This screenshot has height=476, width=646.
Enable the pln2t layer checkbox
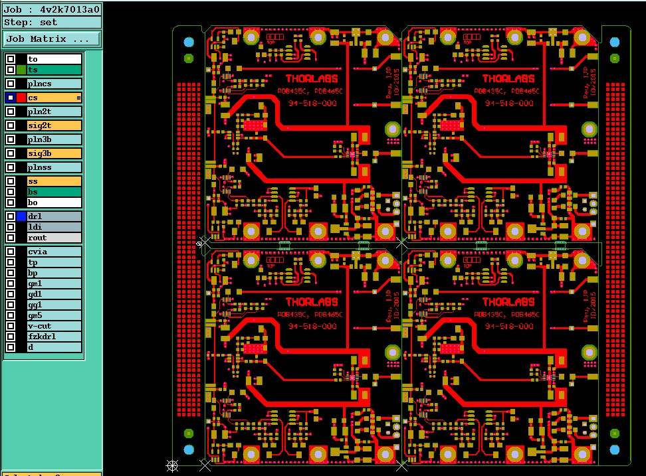[11, 112]
